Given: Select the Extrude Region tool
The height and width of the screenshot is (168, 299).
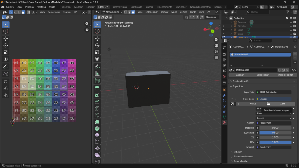Looking at the screenshot, I should coord(97,88).
